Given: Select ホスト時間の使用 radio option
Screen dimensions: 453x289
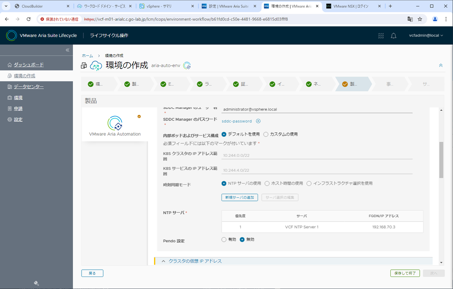Looking at the screenshot, I should tap(267, 183).
